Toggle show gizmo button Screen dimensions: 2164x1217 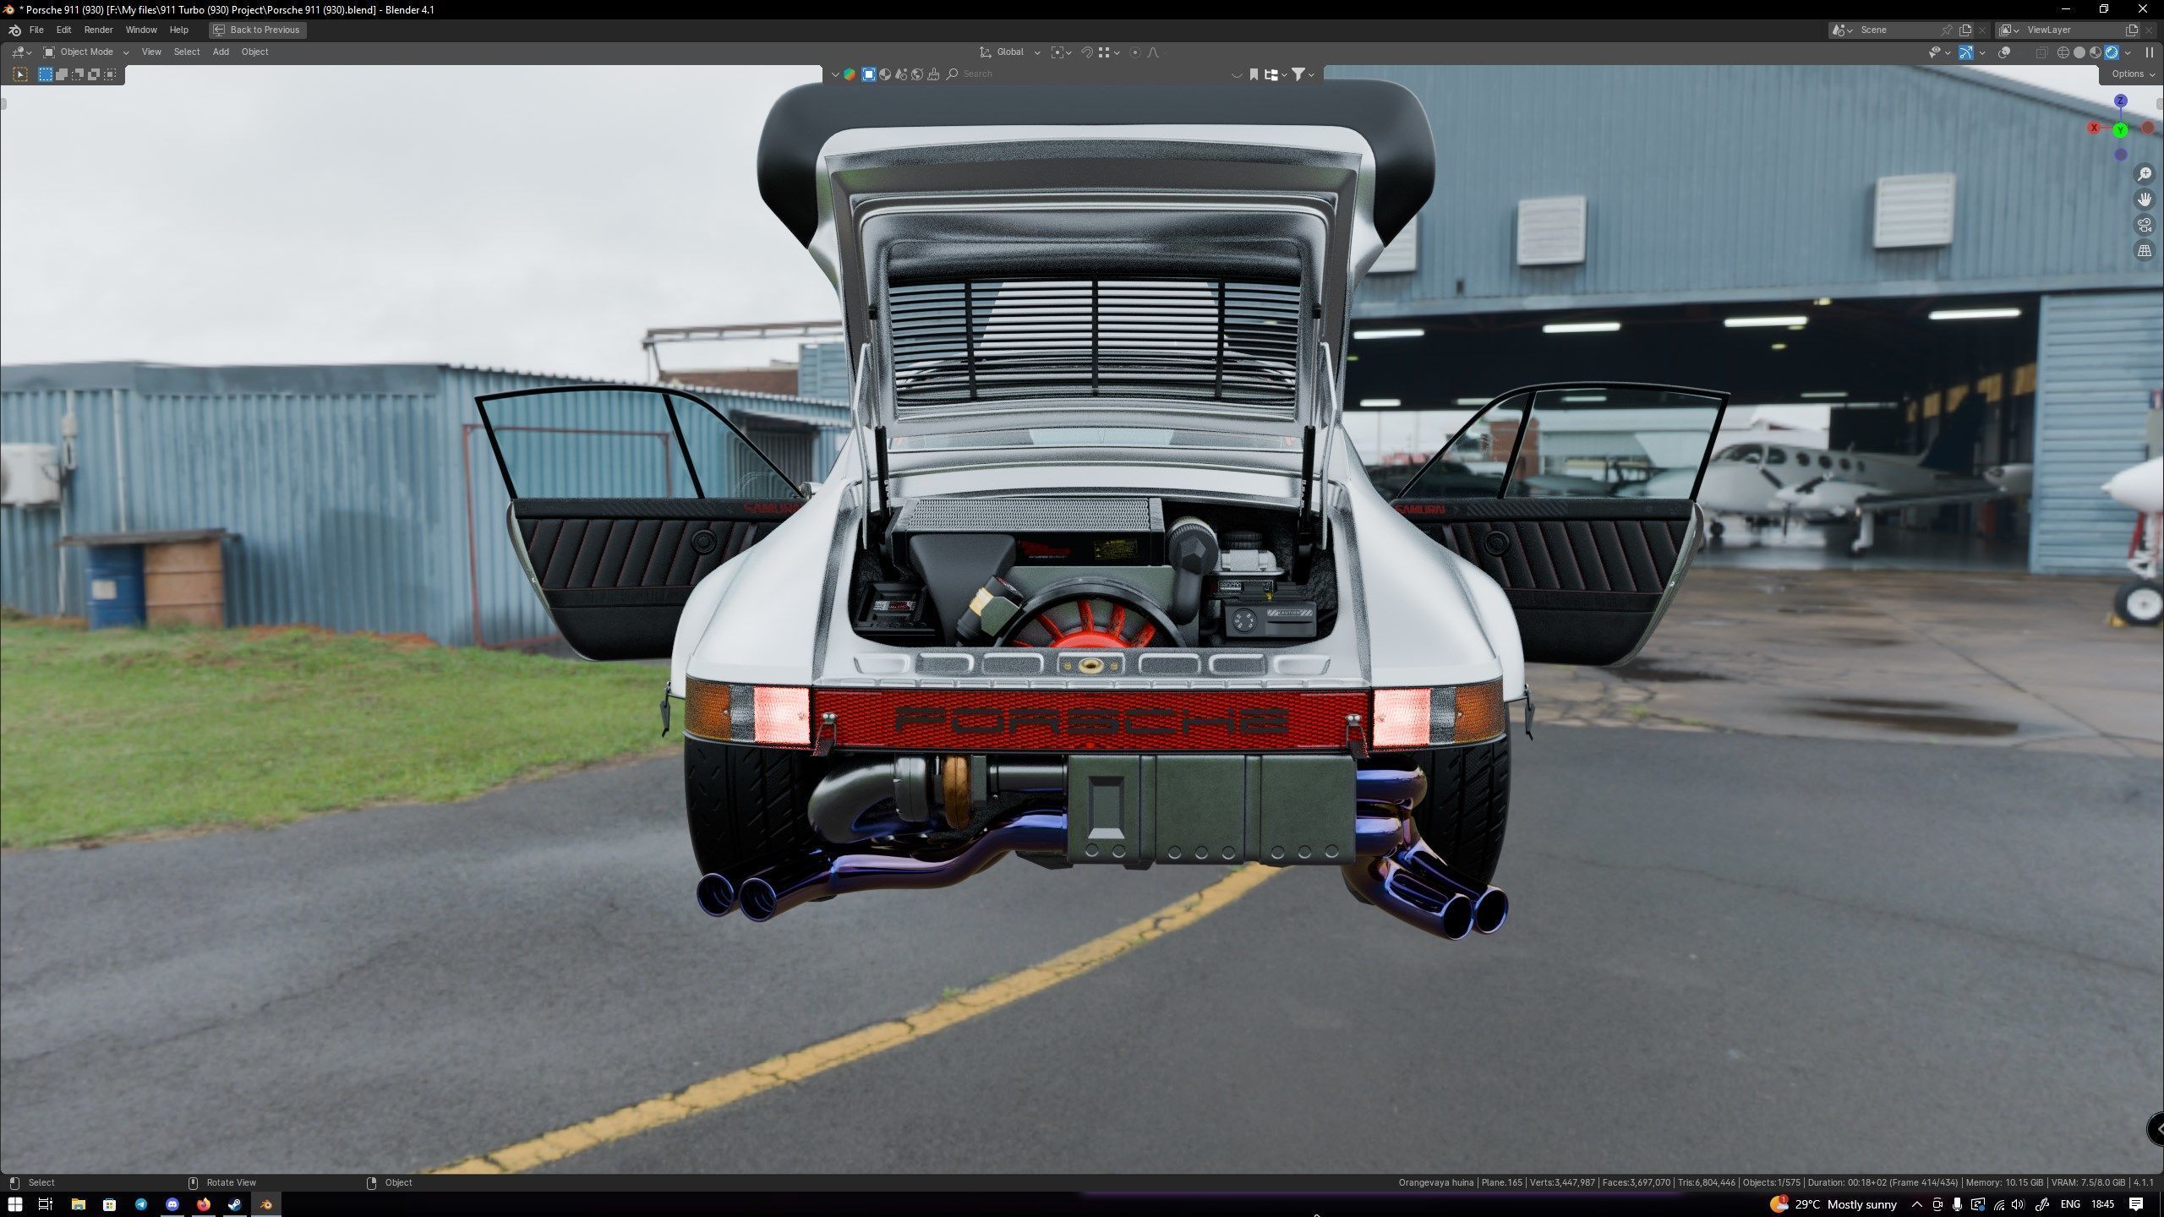[x=1966, y=52]
